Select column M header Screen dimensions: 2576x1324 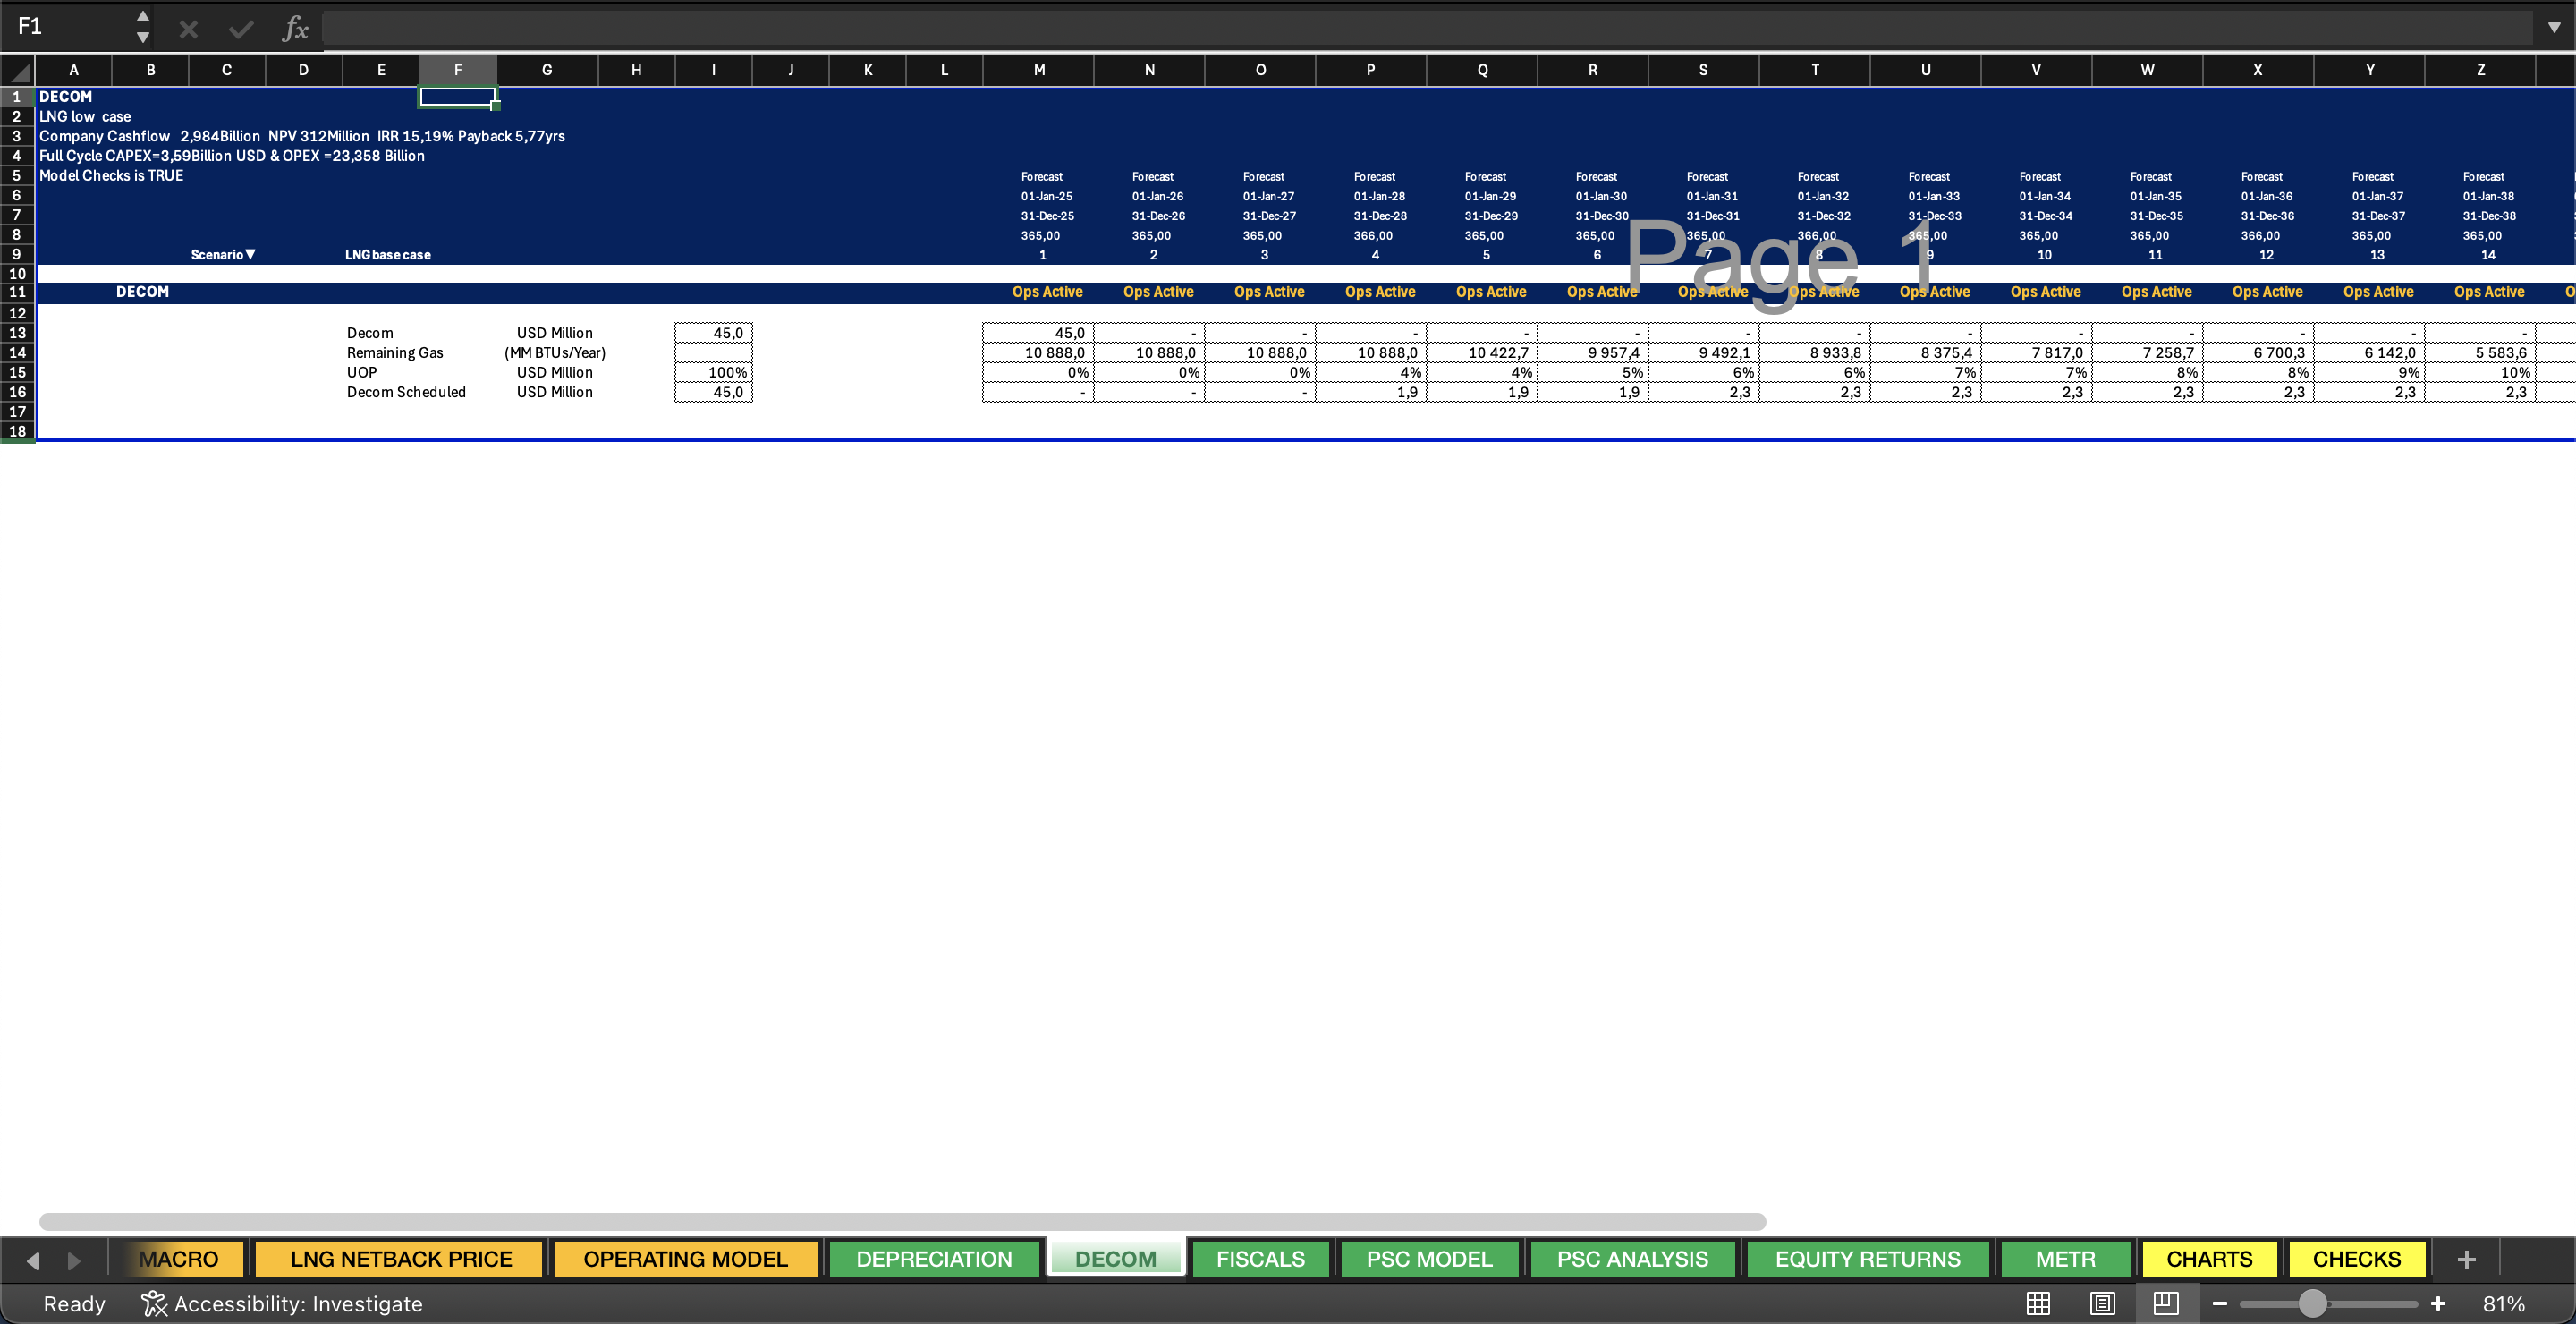[1039, 70]
